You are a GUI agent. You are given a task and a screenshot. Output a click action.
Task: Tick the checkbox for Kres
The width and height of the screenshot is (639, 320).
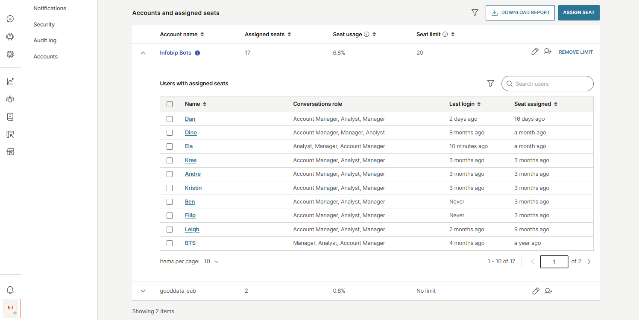[170, 160]
